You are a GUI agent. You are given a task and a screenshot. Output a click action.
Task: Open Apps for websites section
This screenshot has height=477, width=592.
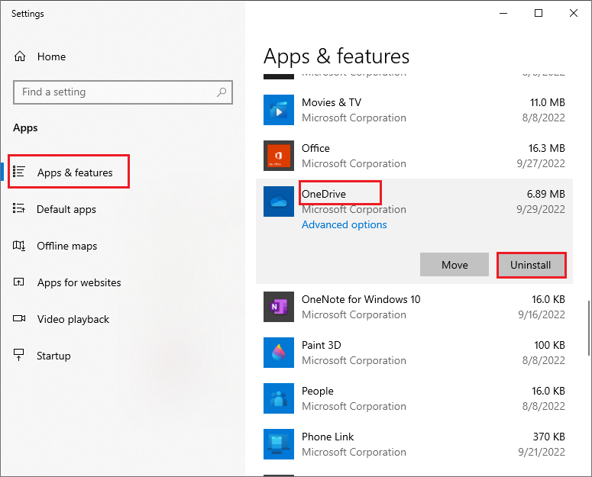[x=79, y=282]
